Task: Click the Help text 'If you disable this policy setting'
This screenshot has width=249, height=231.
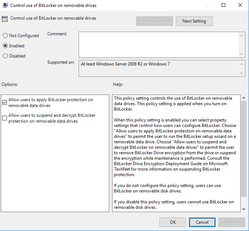Action: click(x=174, y=204)
